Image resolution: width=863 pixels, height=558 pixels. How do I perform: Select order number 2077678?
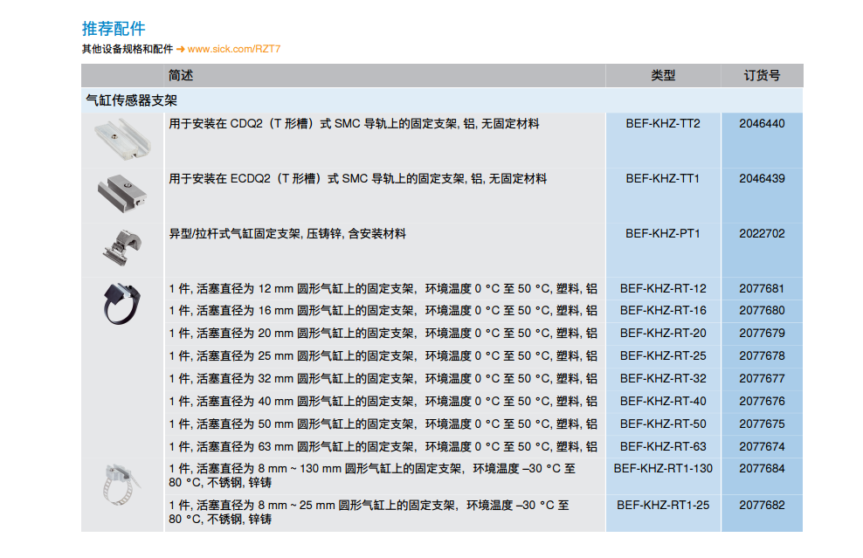pyautogui.click(x=763, y=355)
